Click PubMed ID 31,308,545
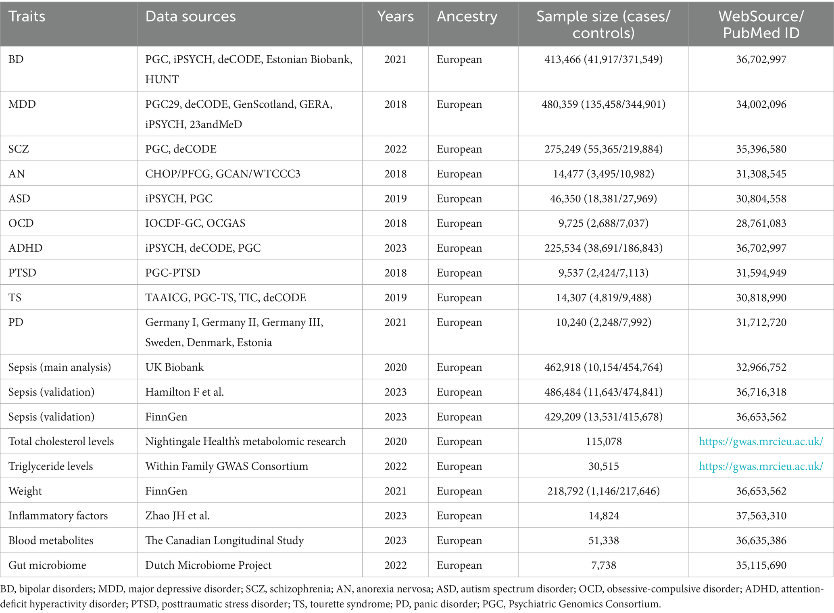The image size is (834, 613). 761,174
